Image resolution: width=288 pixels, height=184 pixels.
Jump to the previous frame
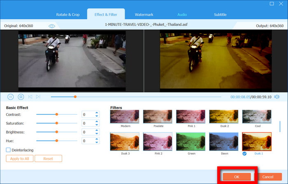tap(30, 97)
